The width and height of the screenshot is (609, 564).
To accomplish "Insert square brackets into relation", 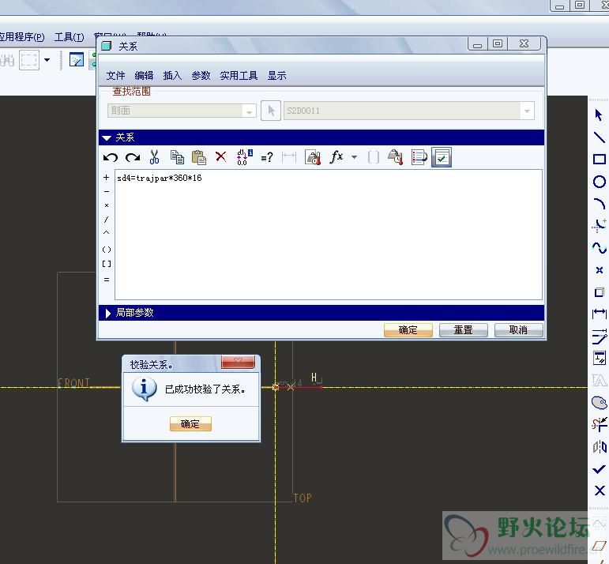I will tap(107, 264).
